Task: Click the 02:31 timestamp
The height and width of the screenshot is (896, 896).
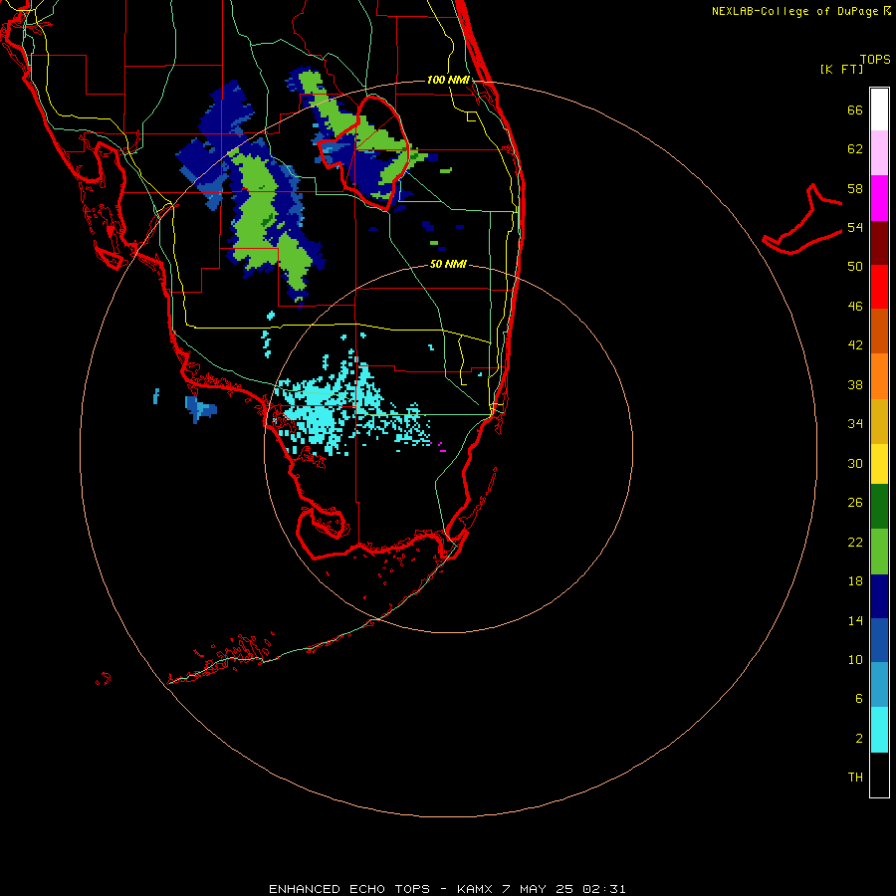Action: tap(604, 889)
